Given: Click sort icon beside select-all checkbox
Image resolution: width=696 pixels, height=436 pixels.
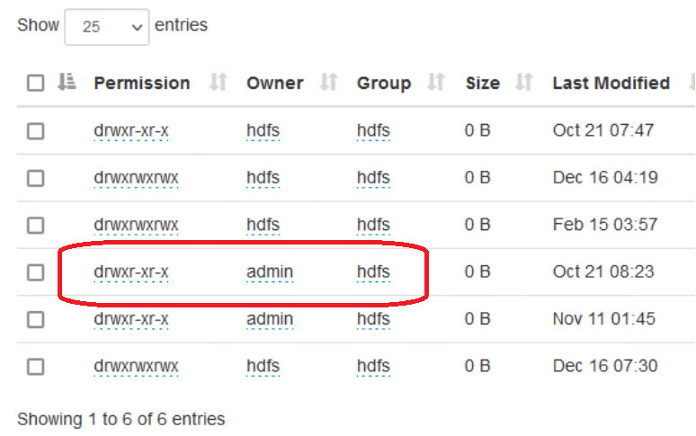Looking at the screenshot, I should pyautogui.click(x=67, y=83).
